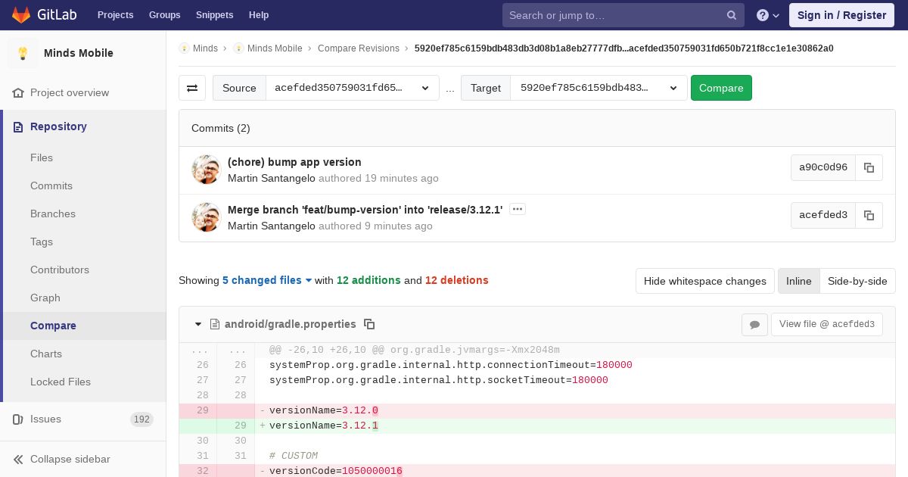Open View file @ acefded3

[x=826, y=324]
